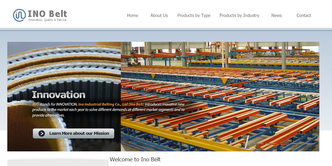Select the first slide indicator bar
This screenshot has width=332, height=166.
258,143
